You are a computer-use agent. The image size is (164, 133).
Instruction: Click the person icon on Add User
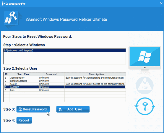point(60,109)
